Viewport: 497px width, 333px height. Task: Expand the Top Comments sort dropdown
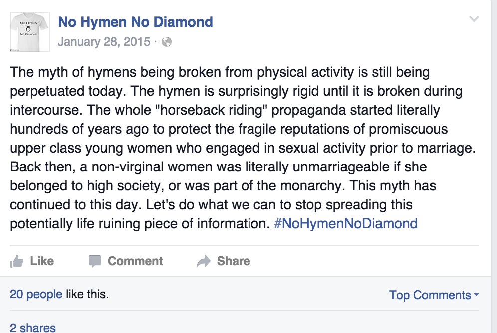point(434,295)
